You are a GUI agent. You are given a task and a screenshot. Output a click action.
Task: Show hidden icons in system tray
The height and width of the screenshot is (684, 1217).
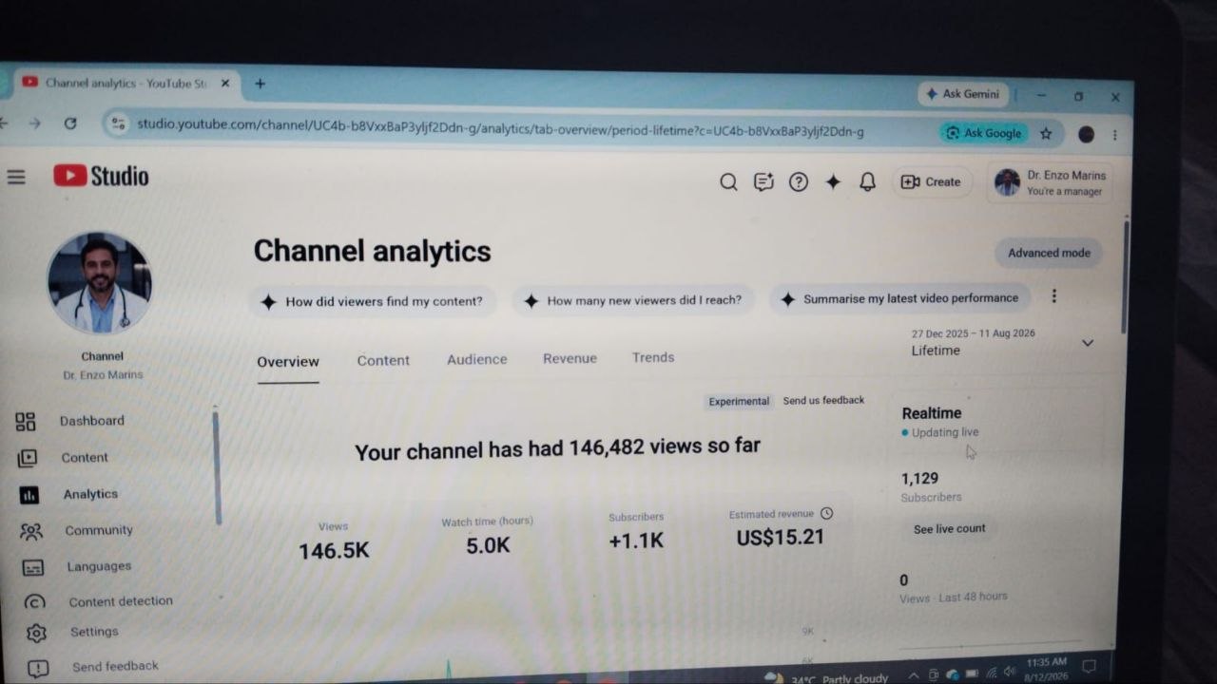[x=913, y=675]
